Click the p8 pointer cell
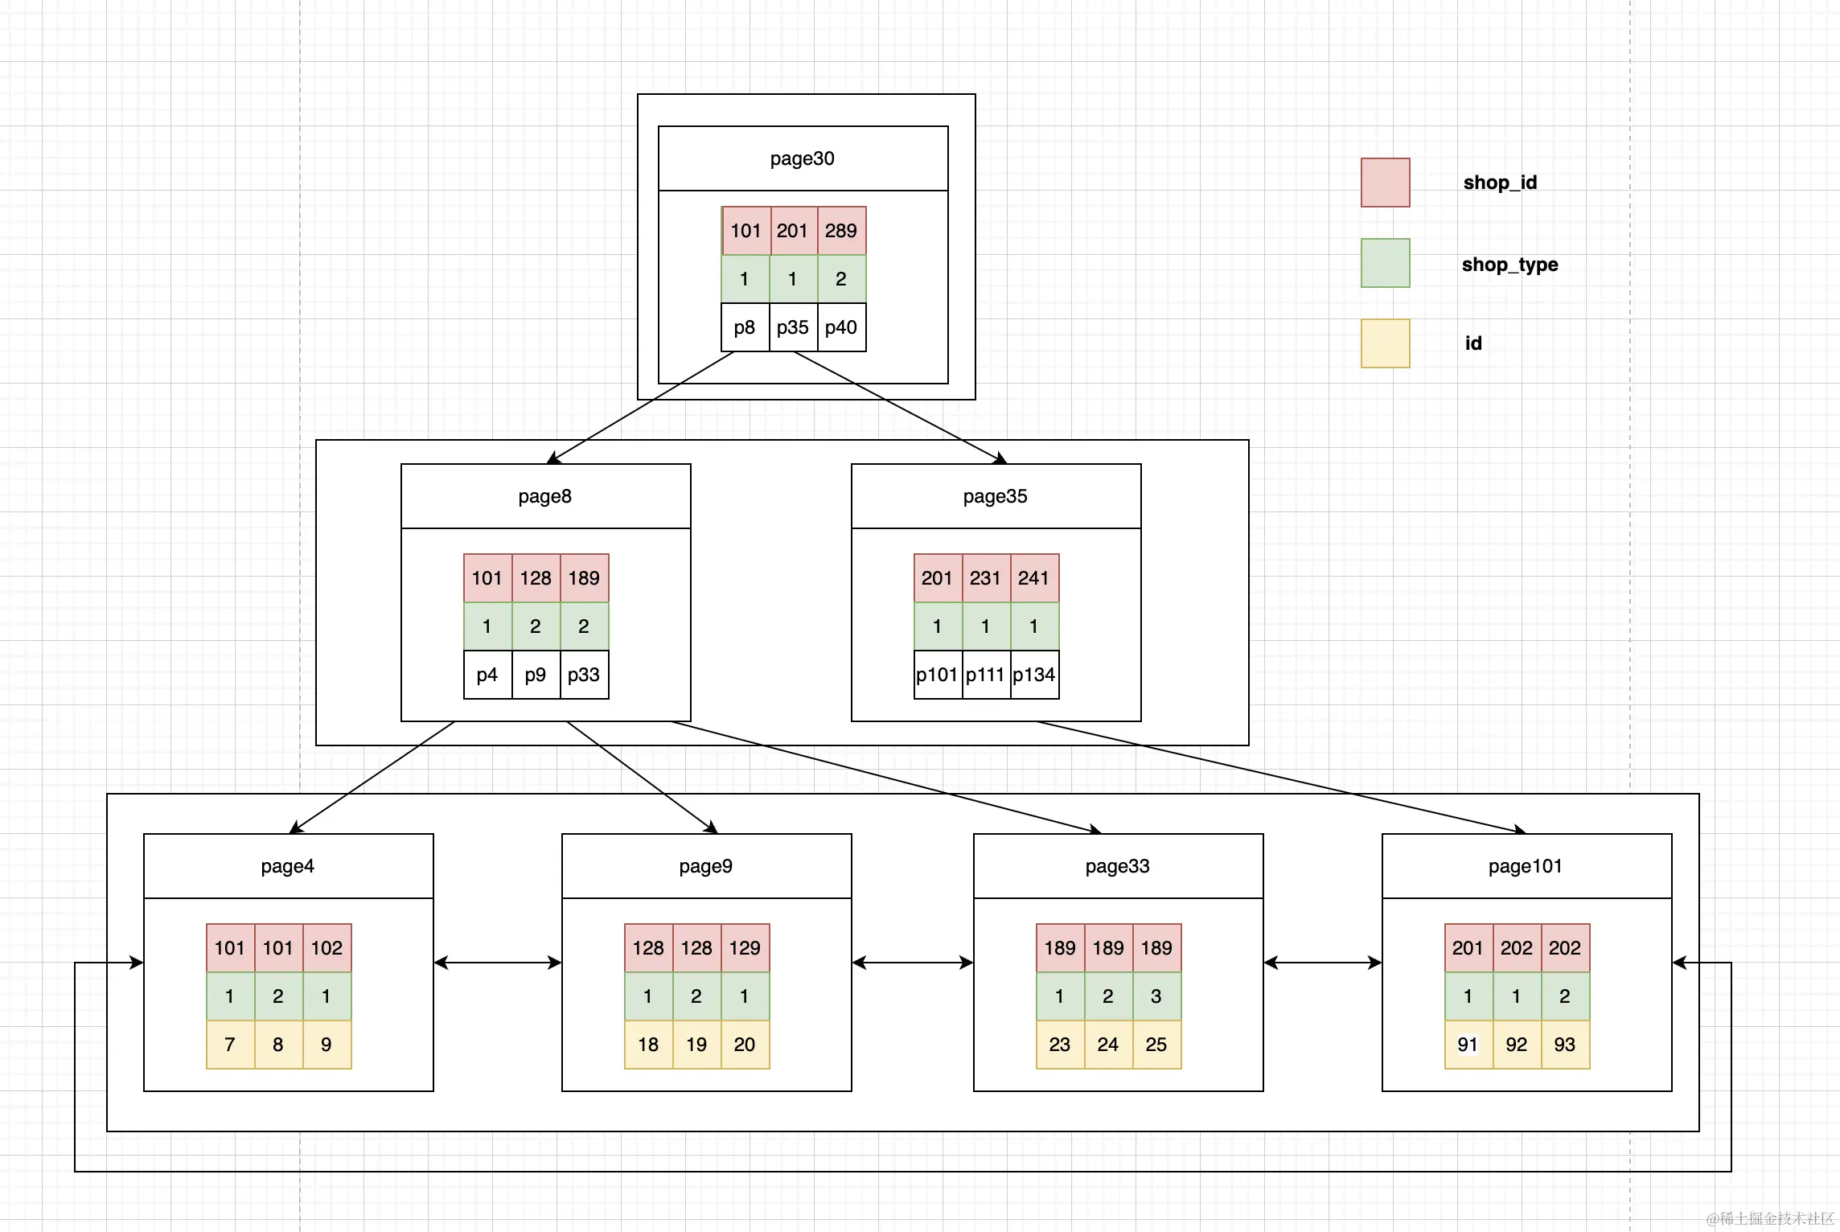Screen dimensions: 1840x1232 745,327
